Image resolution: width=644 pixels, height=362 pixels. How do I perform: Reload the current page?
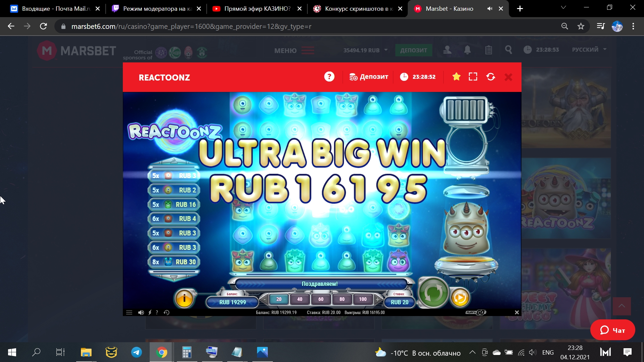coord(43,26)
